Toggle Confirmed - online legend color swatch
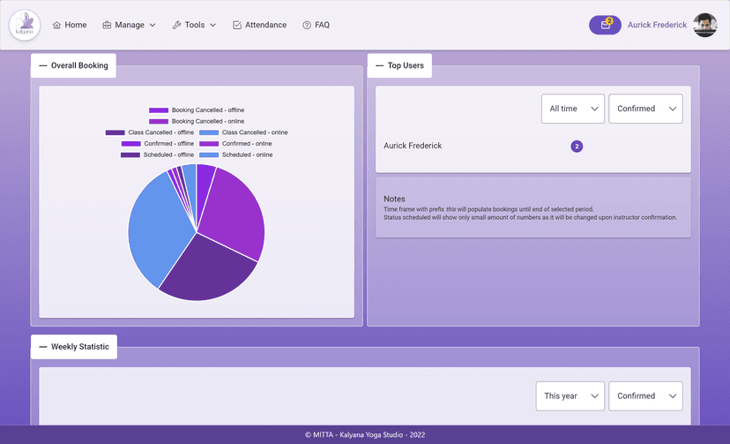This screenshot has height=444, width=730. click(x=209, y=143)
